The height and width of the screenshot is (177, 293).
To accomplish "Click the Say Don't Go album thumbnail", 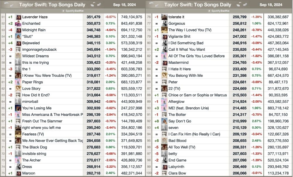I will [164, 121].
